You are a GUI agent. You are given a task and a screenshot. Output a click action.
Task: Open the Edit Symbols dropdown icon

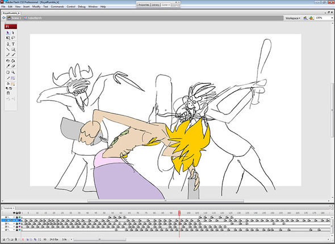click(312, 18)
